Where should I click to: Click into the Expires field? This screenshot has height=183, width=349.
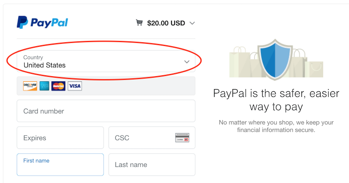(60, 138)
